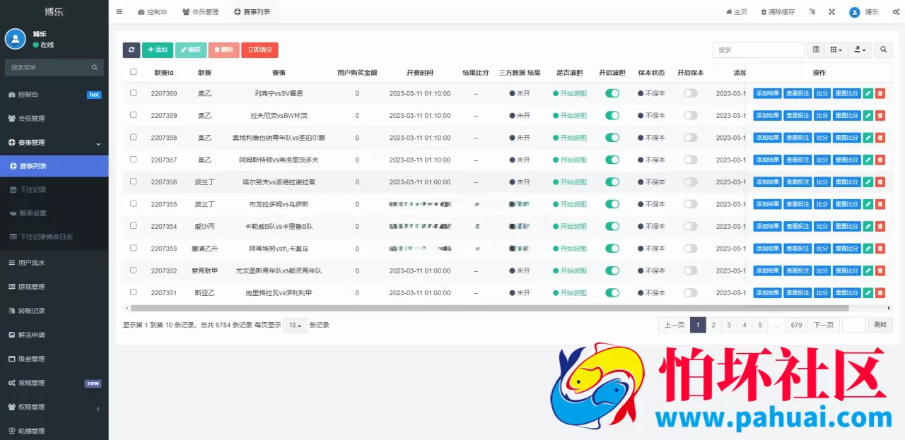
Task: Toggle fullscreen icon in top header
Action: [831, 12]
